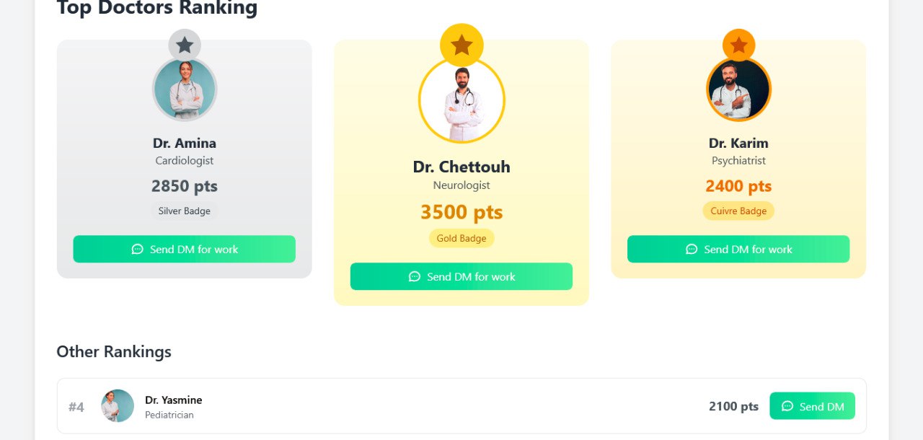Click Dr. Amina's profile photo
Viewport: 923px width, 440px height.
tap(185, 89)
